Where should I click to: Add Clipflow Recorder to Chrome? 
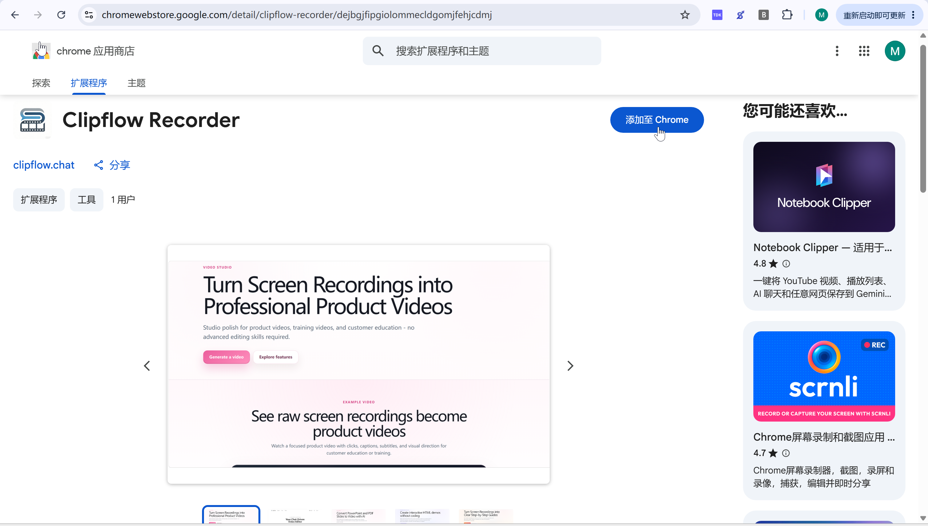pyautogui.click(x=657, y=120)
